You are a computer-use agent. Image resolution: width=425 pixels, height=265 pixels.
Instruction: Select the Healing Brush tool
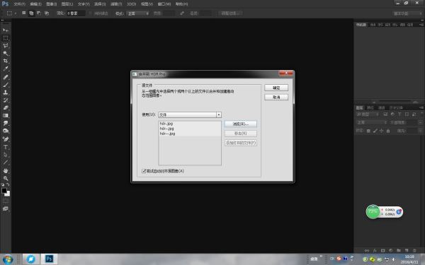pyautogui.click(x=6, y=77)
